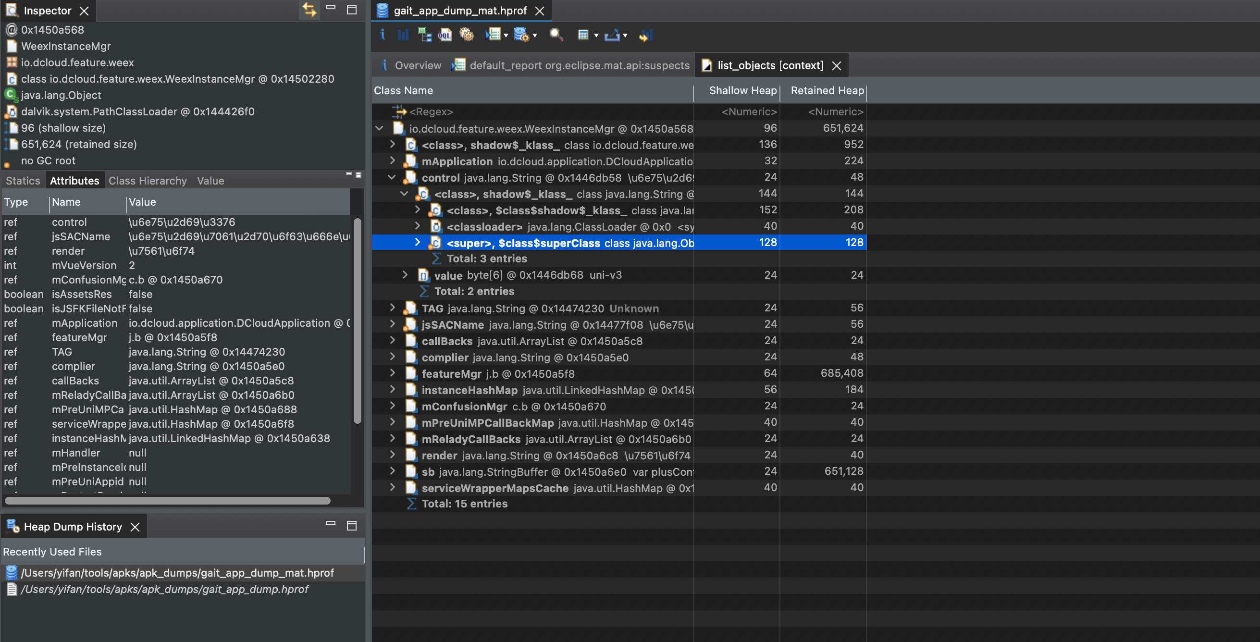Minimize the Heap Dump History panel
The width and height of the screenshot is (1260, 642).
(331, 523)
